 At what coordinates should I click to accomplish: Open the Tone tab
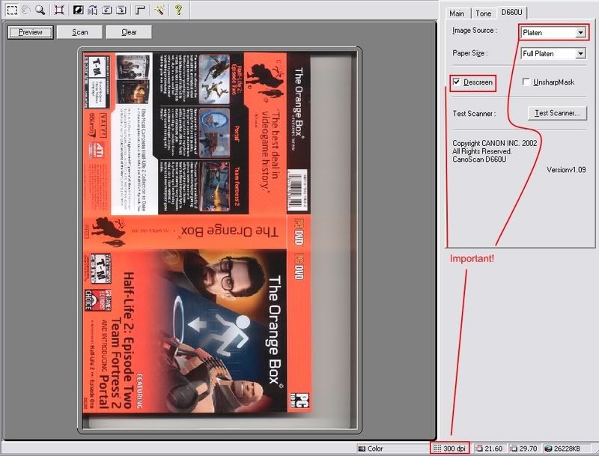[484, 13]
